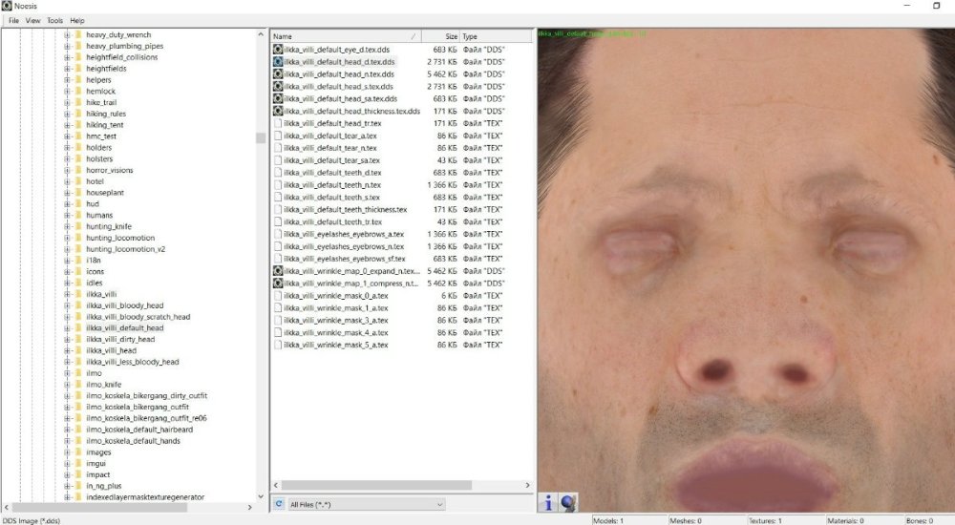Click DDS icon of ilkka_villi_default_head_sa.tex.dds
The image size is (955, 525).
pos(278,98)
